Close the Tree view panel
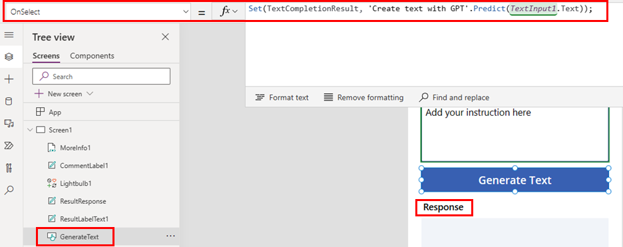The height and width of the screenshot is (247, 623). pos(165,37)
